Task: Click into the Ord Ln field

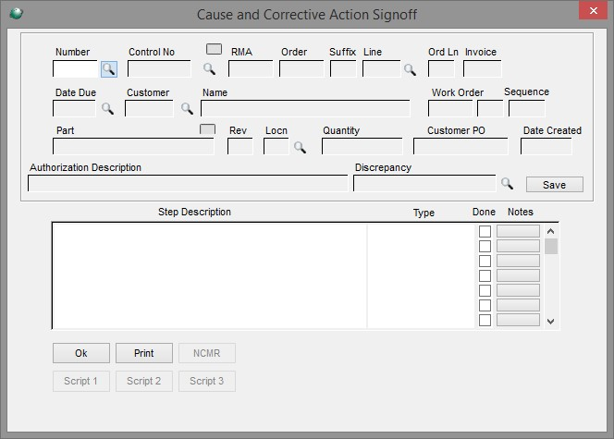Action: click(441, 69)
